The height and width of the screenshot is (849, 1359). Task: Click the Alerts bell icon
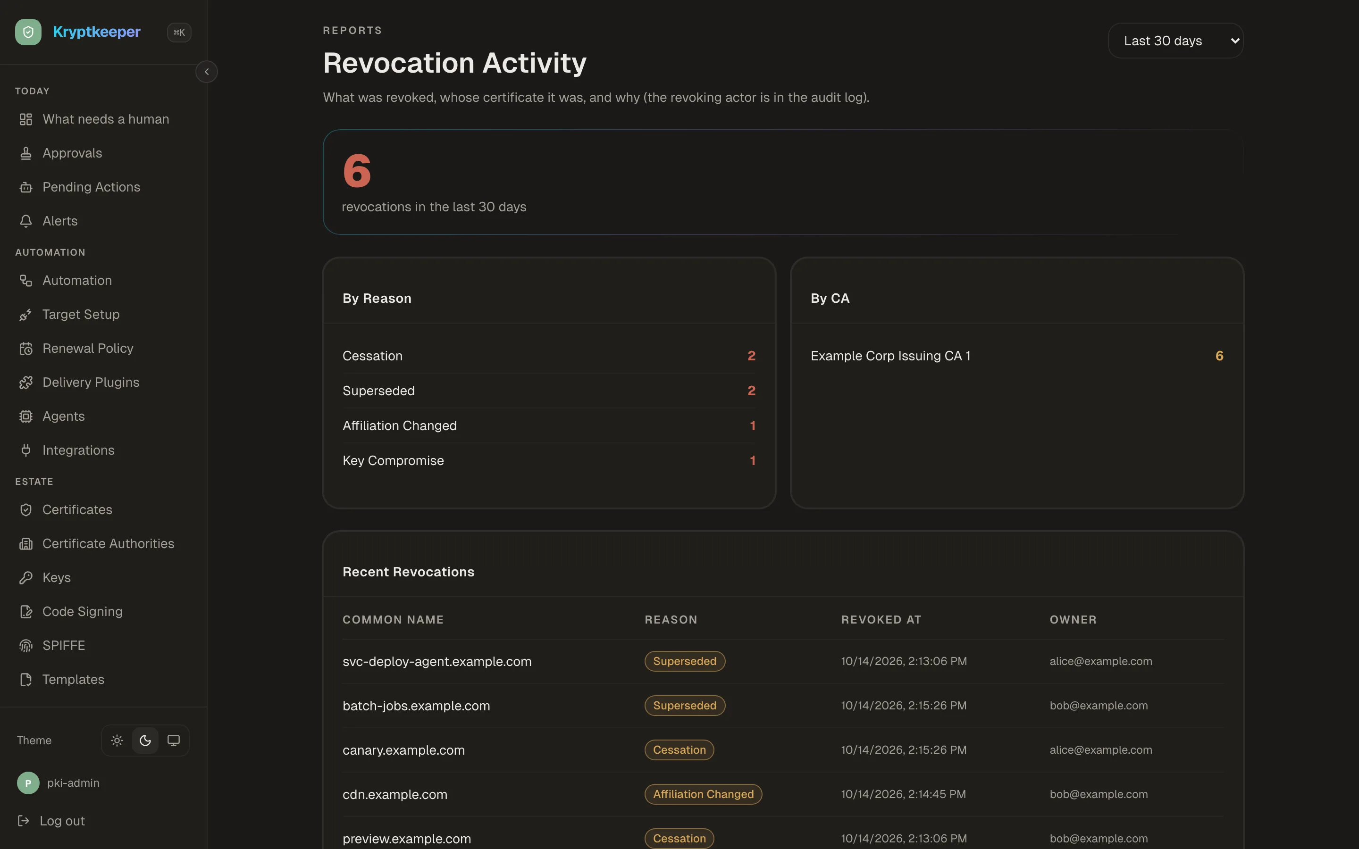coord(26,221)
